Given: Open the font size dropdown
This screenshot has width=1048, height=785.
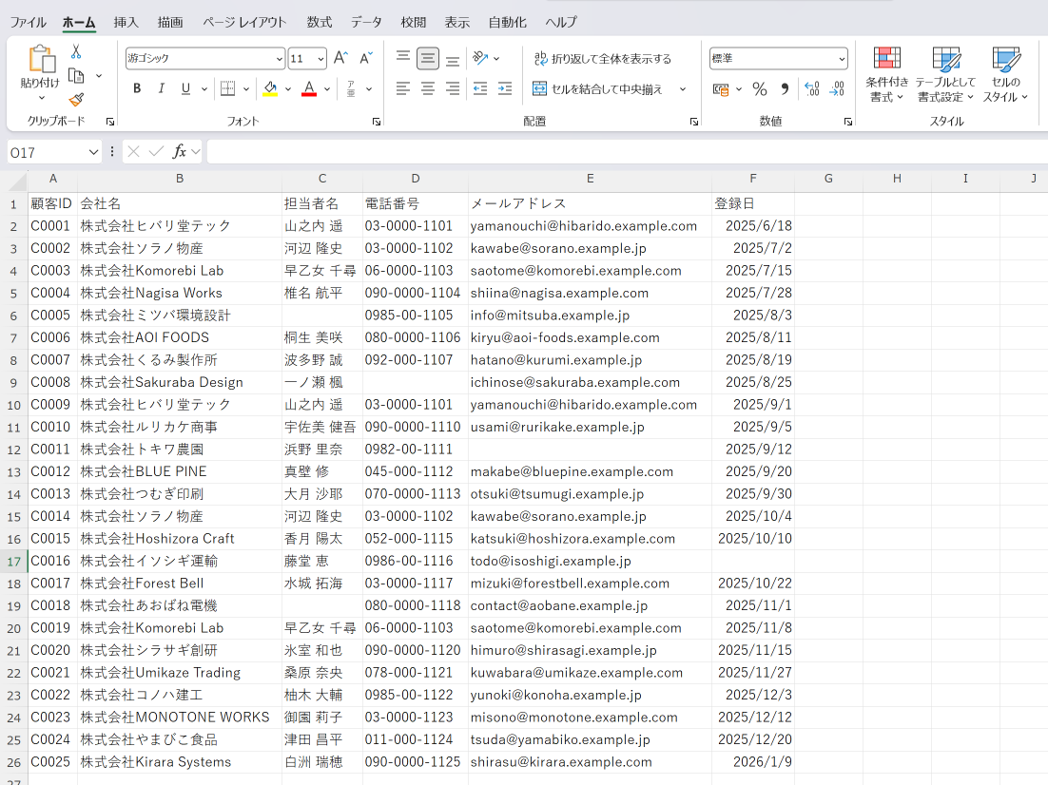Looking at the screenshot, I should [320, 59].
